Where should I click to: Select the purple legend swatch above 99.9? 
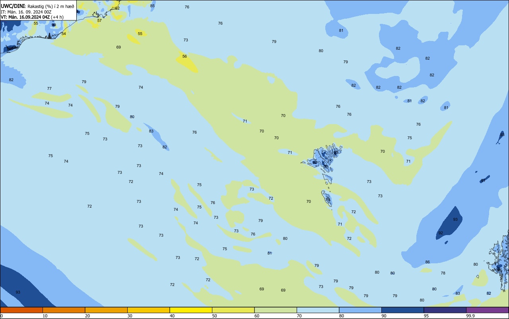point(487,310)
